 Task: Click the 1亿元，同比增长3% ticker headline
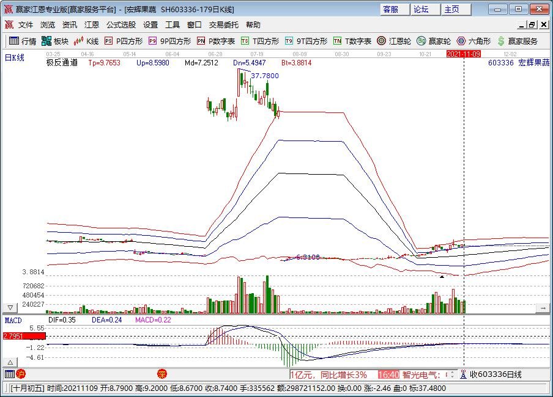coord(328,374)
